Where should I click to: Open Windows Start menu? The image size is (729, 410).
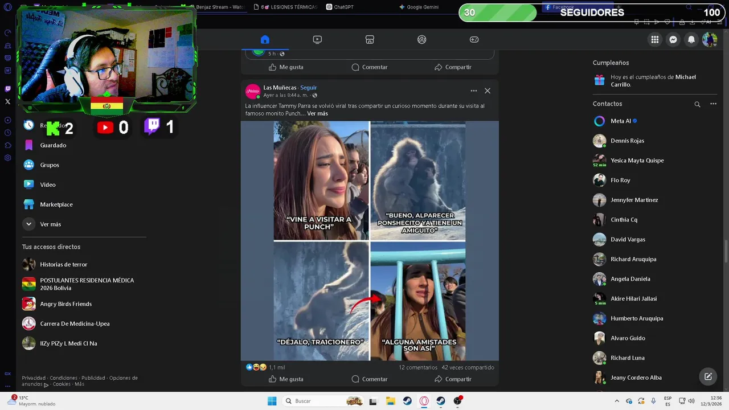pyautogui.click(x=272, y=401)
